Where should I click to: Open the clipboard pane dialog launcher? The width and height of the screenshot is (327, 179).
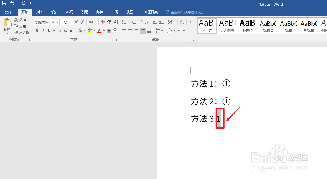tap(30, 40)
